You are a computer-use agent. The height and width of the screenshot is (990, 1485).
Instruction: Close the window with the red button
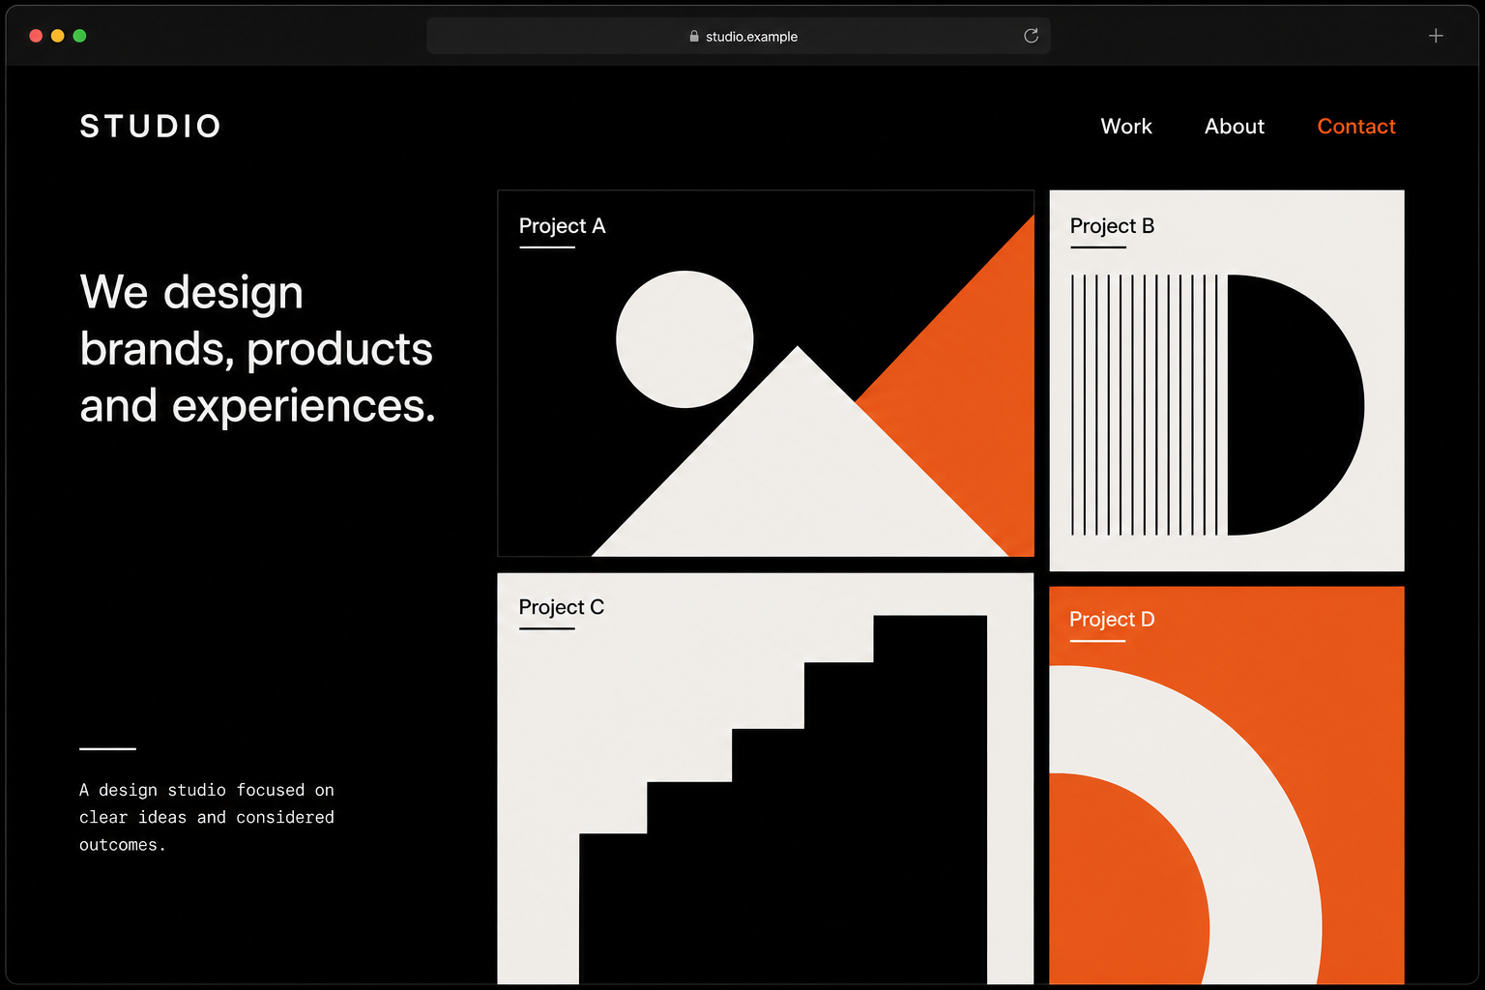(x=36, y=36)
